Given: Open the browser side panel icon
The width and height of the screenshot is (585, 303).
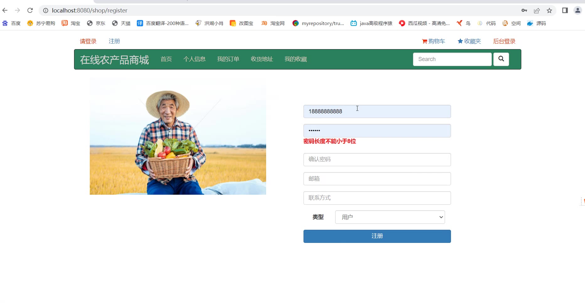Looking at the screenshot, I should pyautogui.click(x=565, y=10).
